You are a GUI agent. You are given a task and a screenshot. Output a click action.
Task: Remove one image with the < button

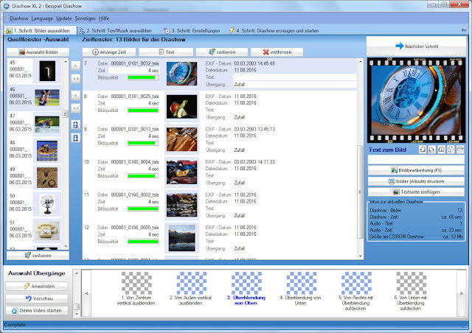pyautogui.click(x=75, y=95)
